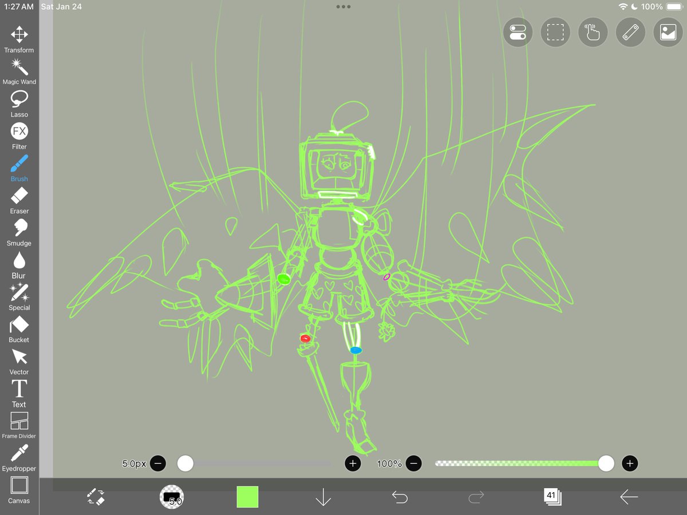The height and width of the screenshot is (515, 687).
Task: Decrease brush thickness with minus button
Action: 158,463
